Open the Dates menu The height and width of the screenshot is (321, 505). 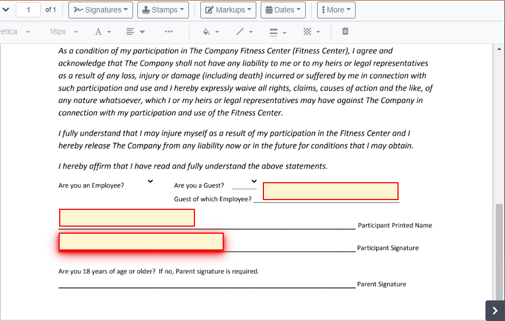pyautogui.click(x=283, y=9)
